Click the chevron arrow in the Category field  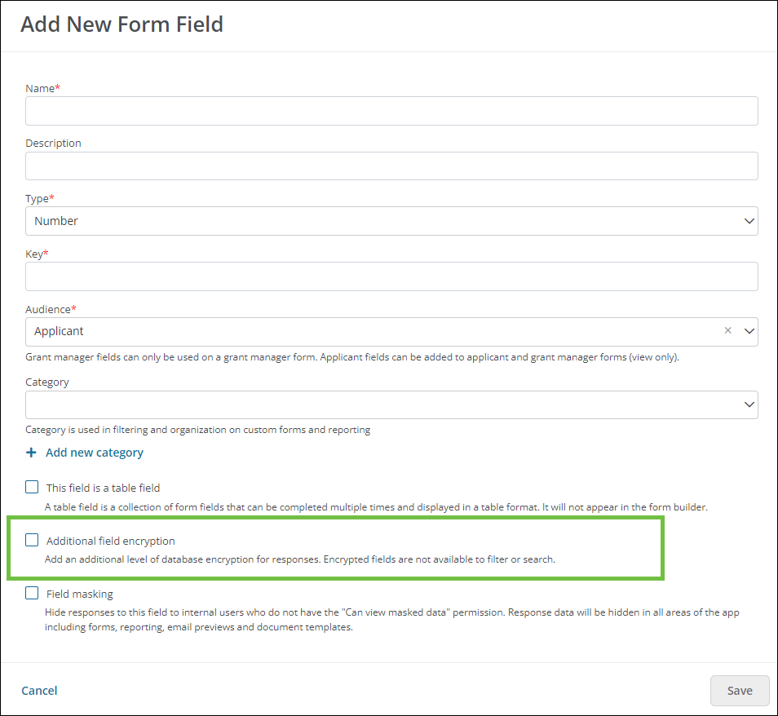pyautogui.click(x=749, y=404)
